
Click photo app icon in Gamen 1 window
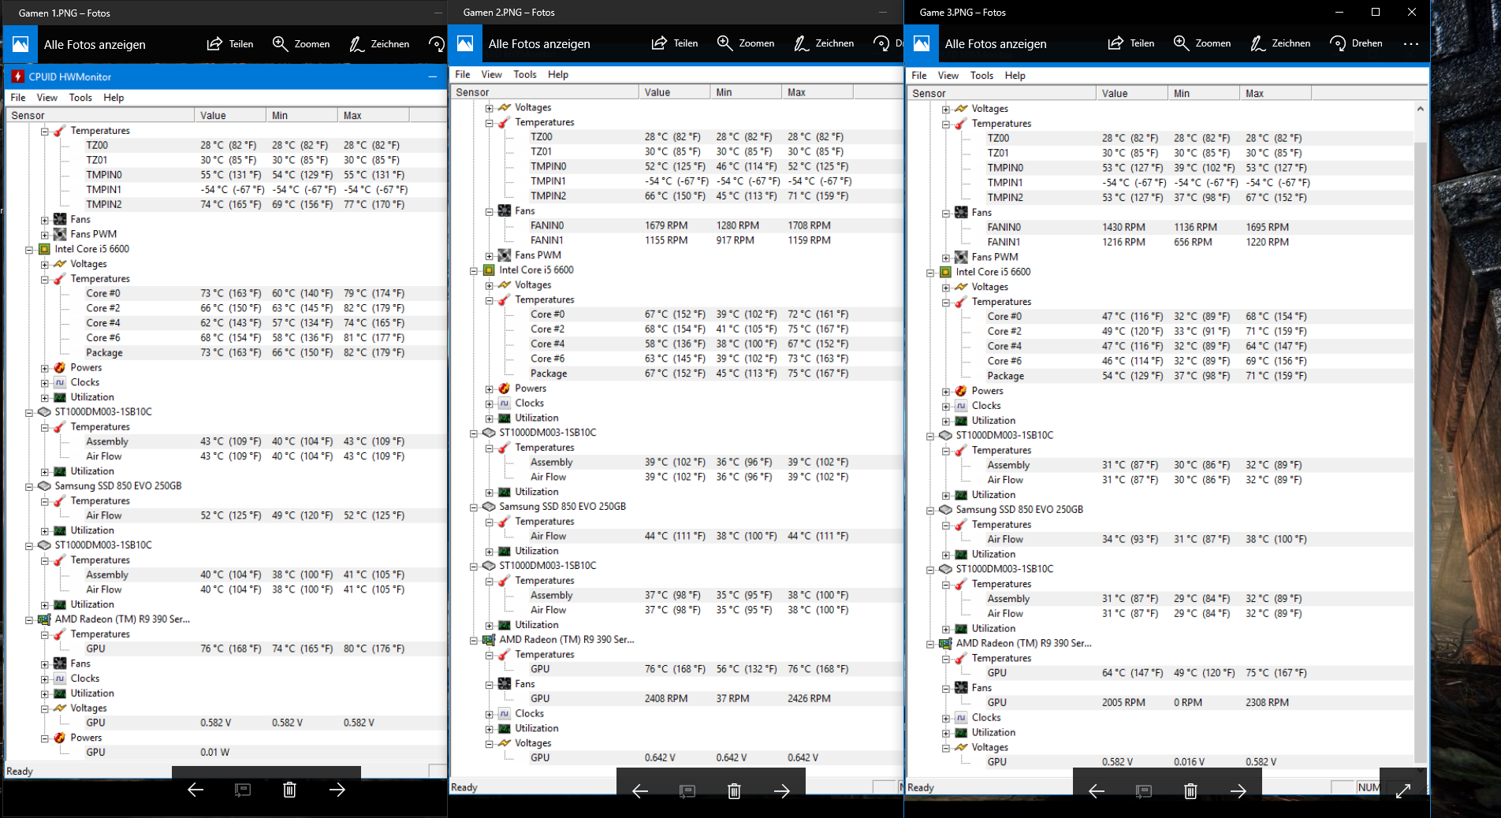20,44
